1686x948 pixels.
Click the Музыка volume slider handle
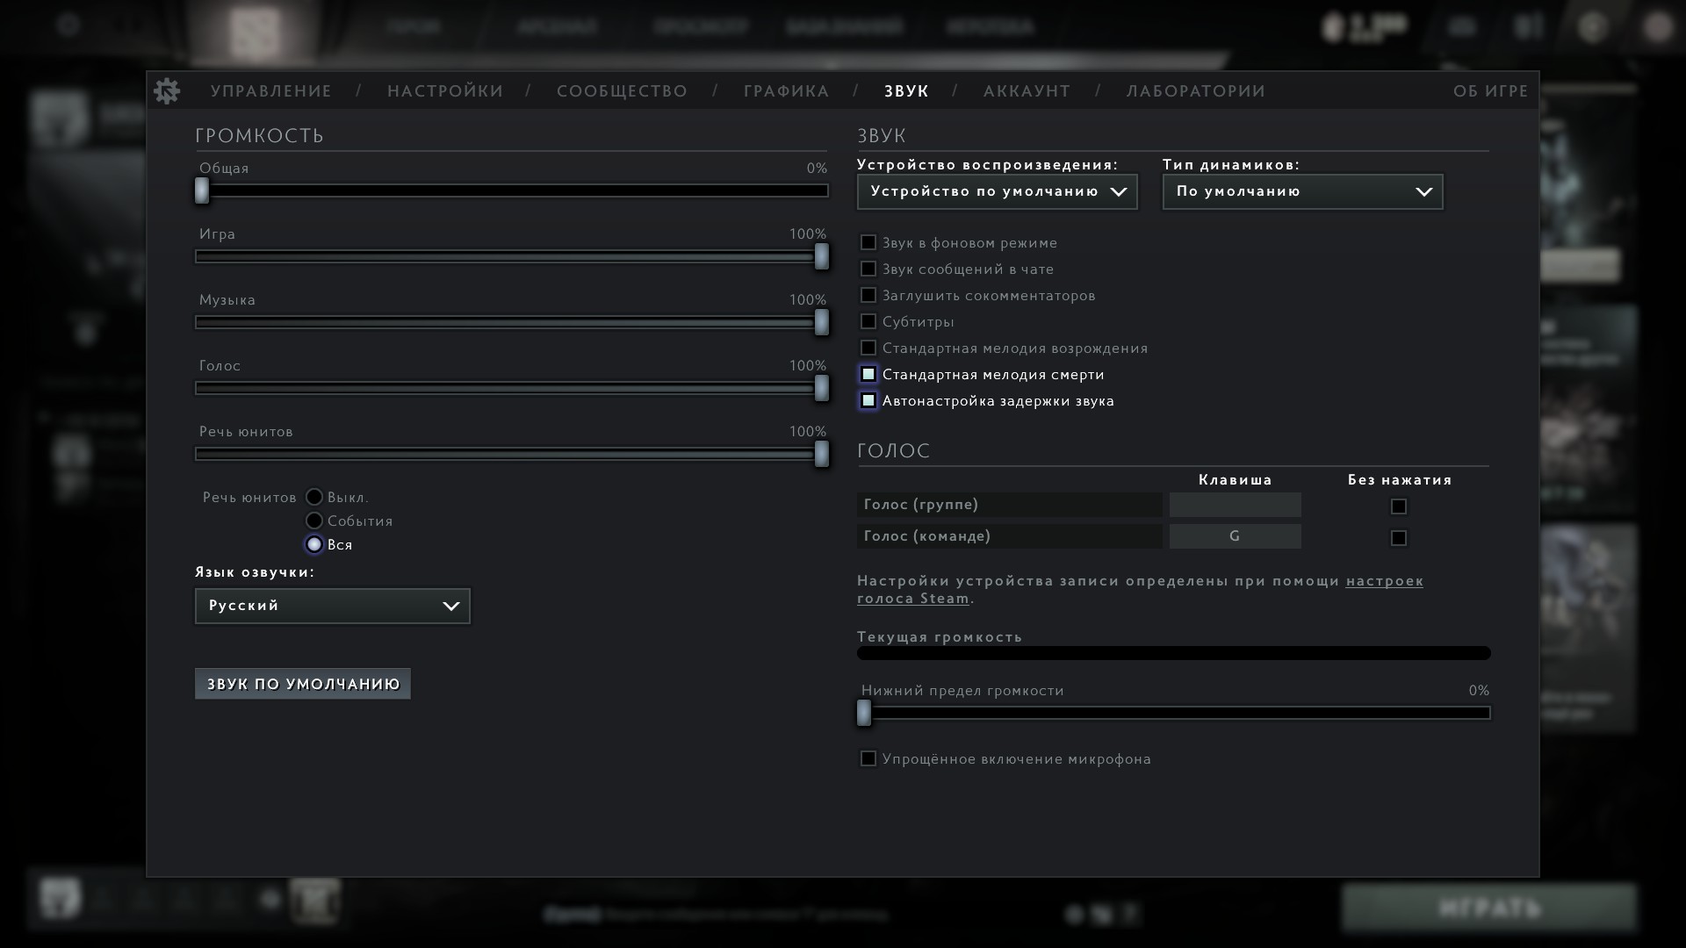pos(821,322)
